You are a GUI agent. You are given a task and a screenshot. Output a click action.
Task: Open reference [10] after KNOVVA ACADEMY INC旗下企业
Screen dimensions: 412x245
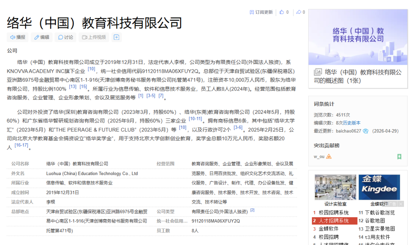[91, 69]
